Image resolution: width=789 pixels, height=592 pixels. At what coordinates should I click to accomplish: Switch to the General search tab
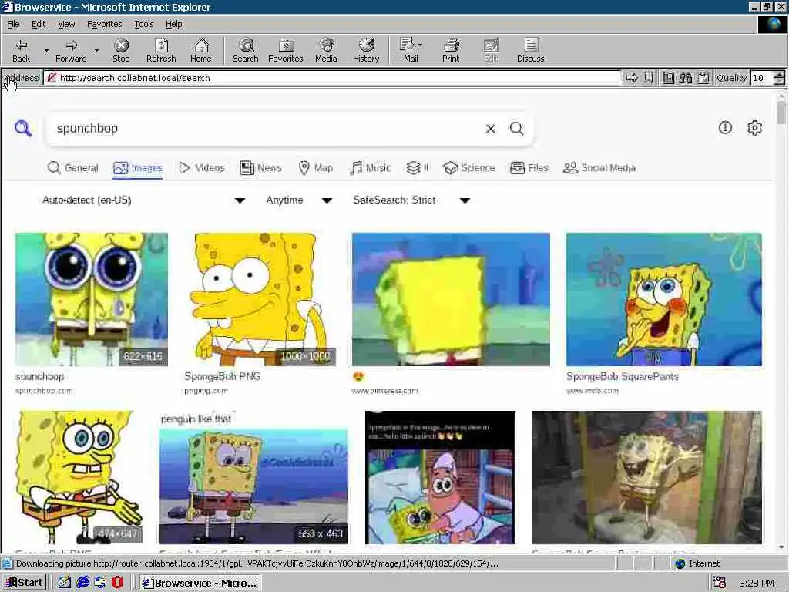pos(73,167)
